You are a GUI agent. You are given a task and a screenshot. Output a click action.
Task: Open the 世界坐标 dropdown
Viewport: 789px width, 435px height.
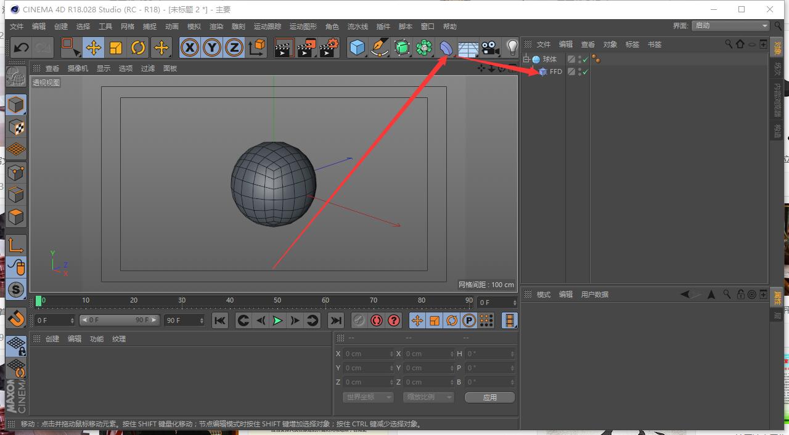(367, 397)
